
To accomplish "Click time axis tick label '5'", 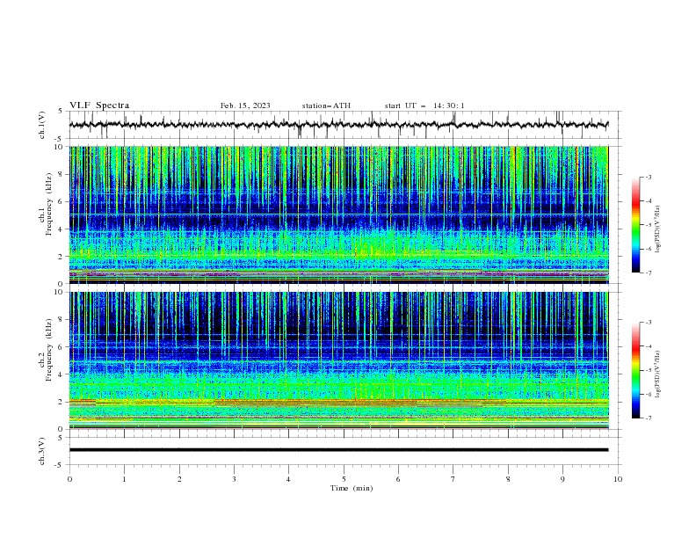I will click(344, 479).
